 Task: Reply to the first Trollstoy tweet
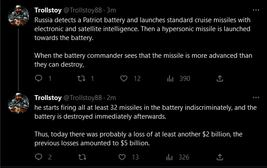(x=39, y=79)
